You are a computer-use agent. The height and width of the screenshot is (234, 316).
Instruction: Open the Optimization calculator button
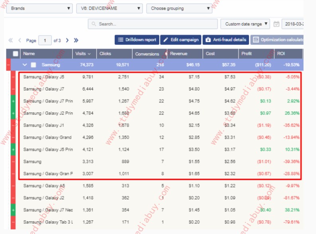tap(277, 40)
